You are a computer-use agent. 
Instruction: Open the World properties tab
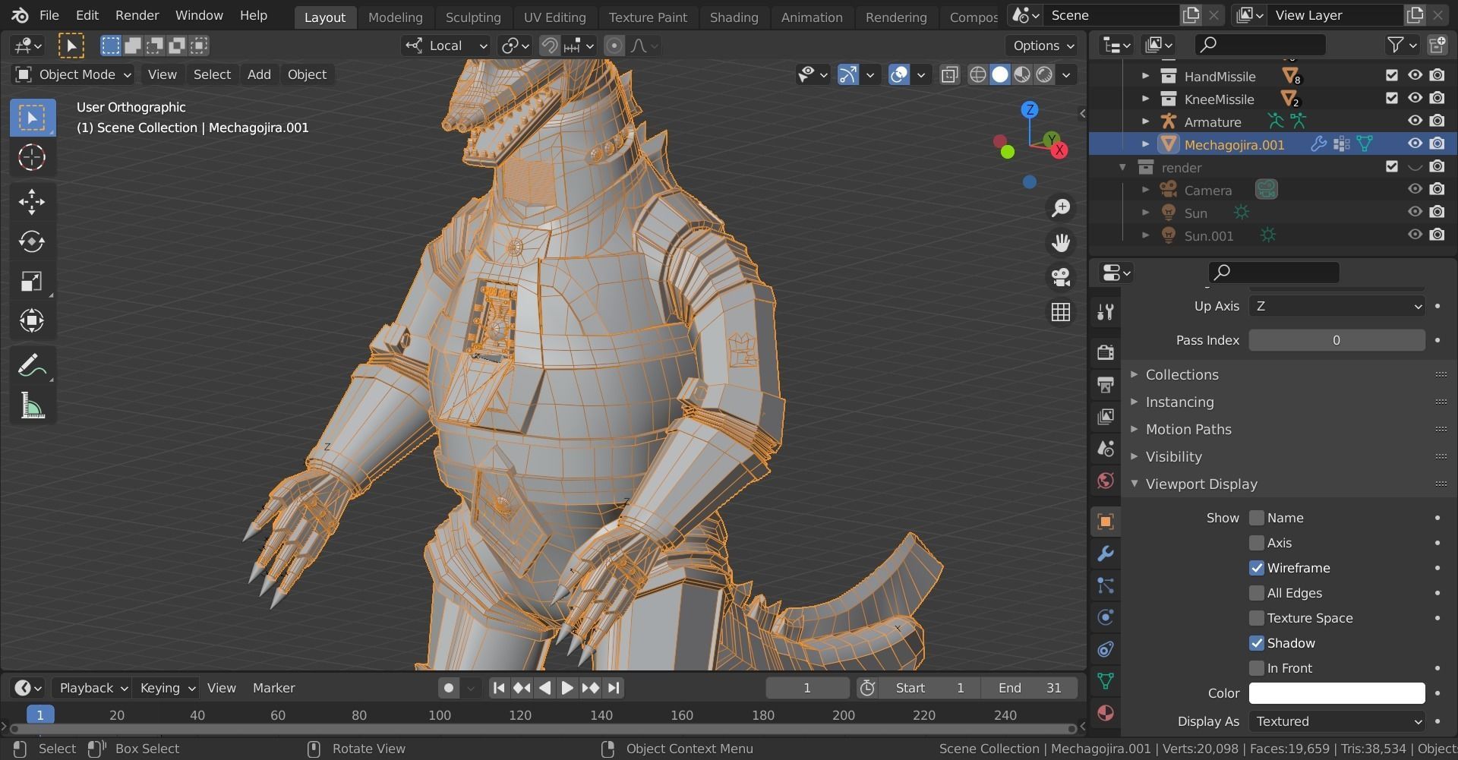(x=1106, y=480)
